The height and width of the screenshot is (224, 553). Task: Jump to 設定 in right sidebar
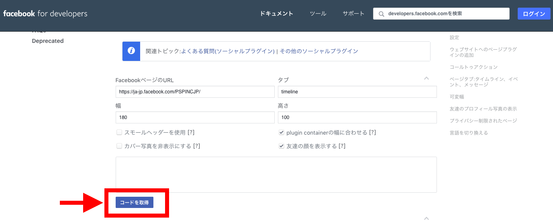[454, 37]
